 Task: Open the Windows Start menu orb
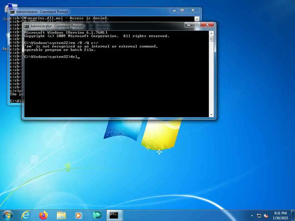click(x=8, y=215)
